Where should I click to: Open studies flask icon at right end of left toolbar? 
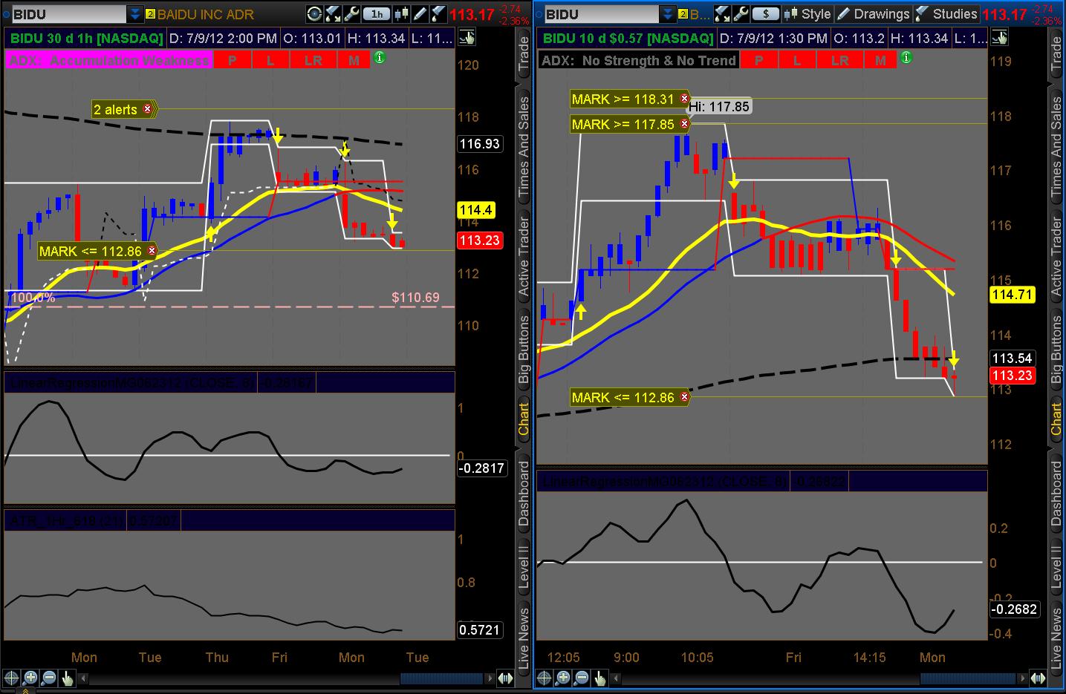438,13
